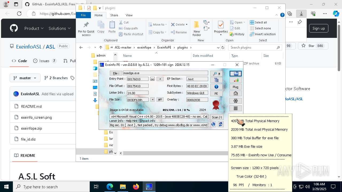Open File Explorer from the taskbar

point(123,187)
